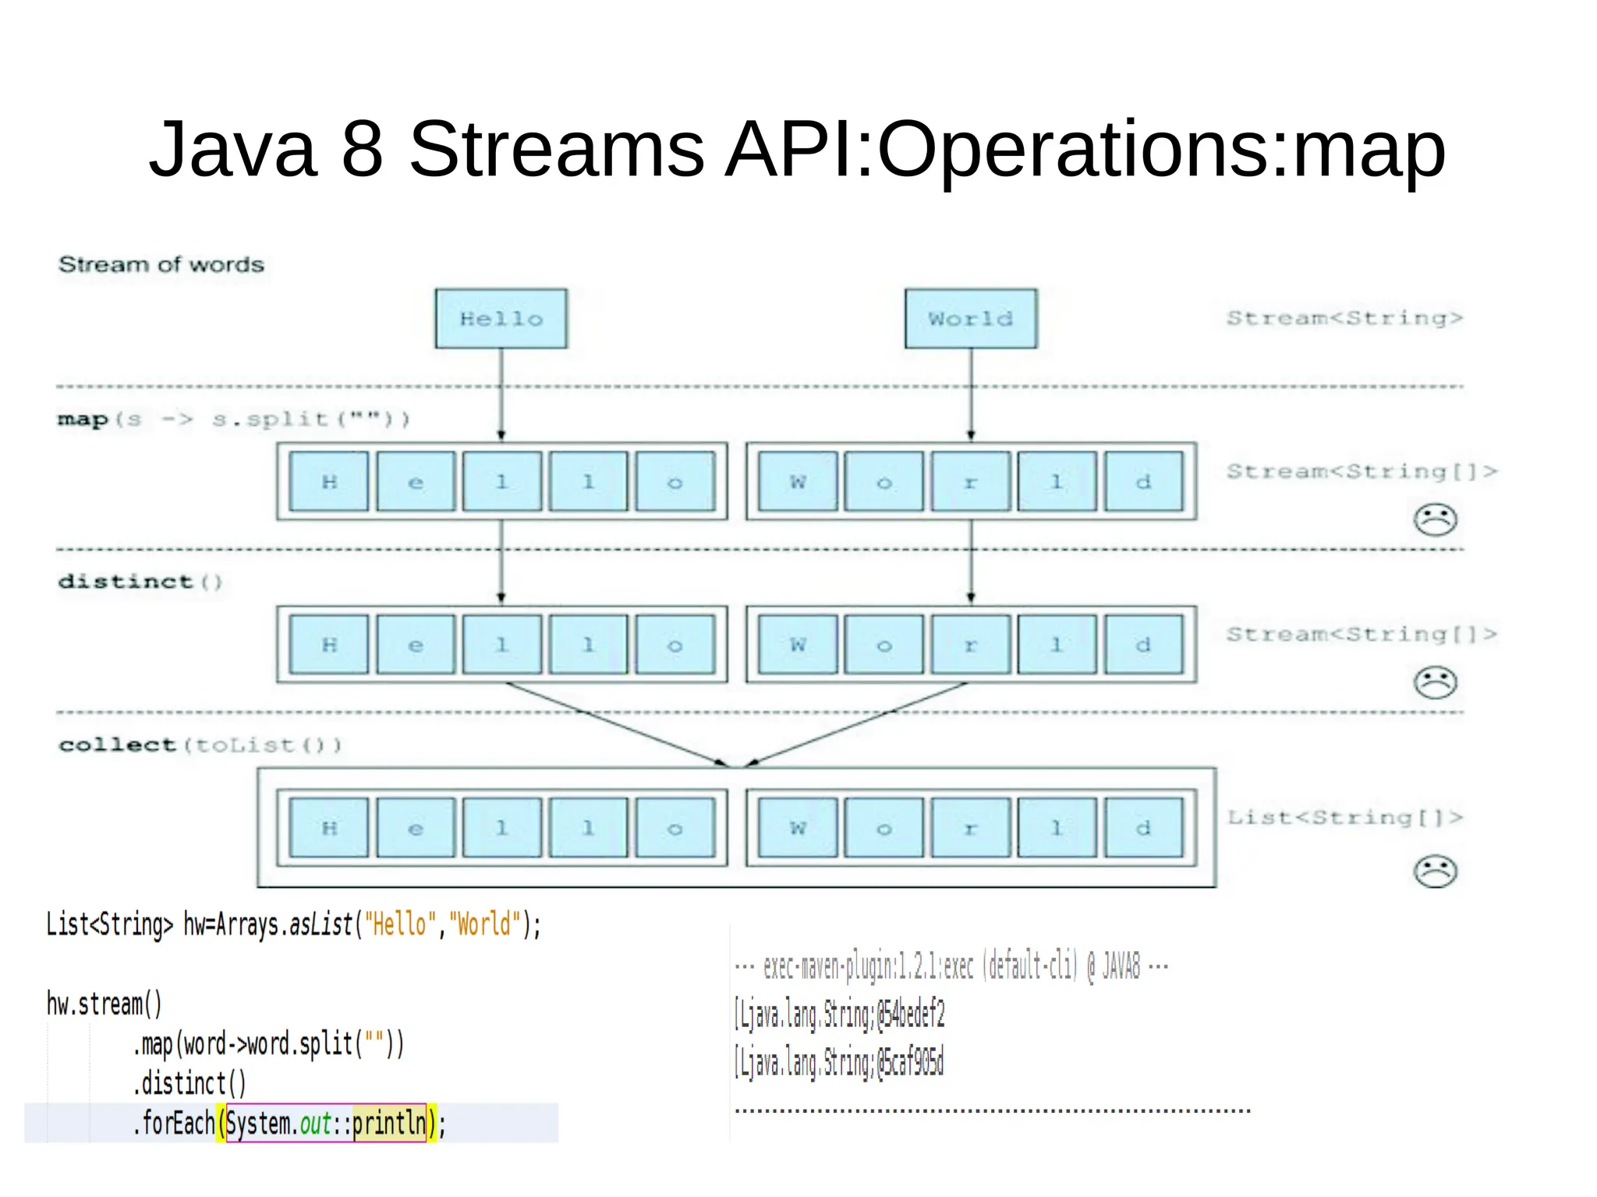Screen dimensions: 1597x1197
Task: Click Stream<String[]> label in the distinct row
Action: (x=1362, y=634)
